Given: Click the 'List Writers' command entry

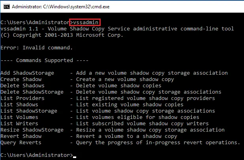Looking at the screenshot, I should (19, 124).
